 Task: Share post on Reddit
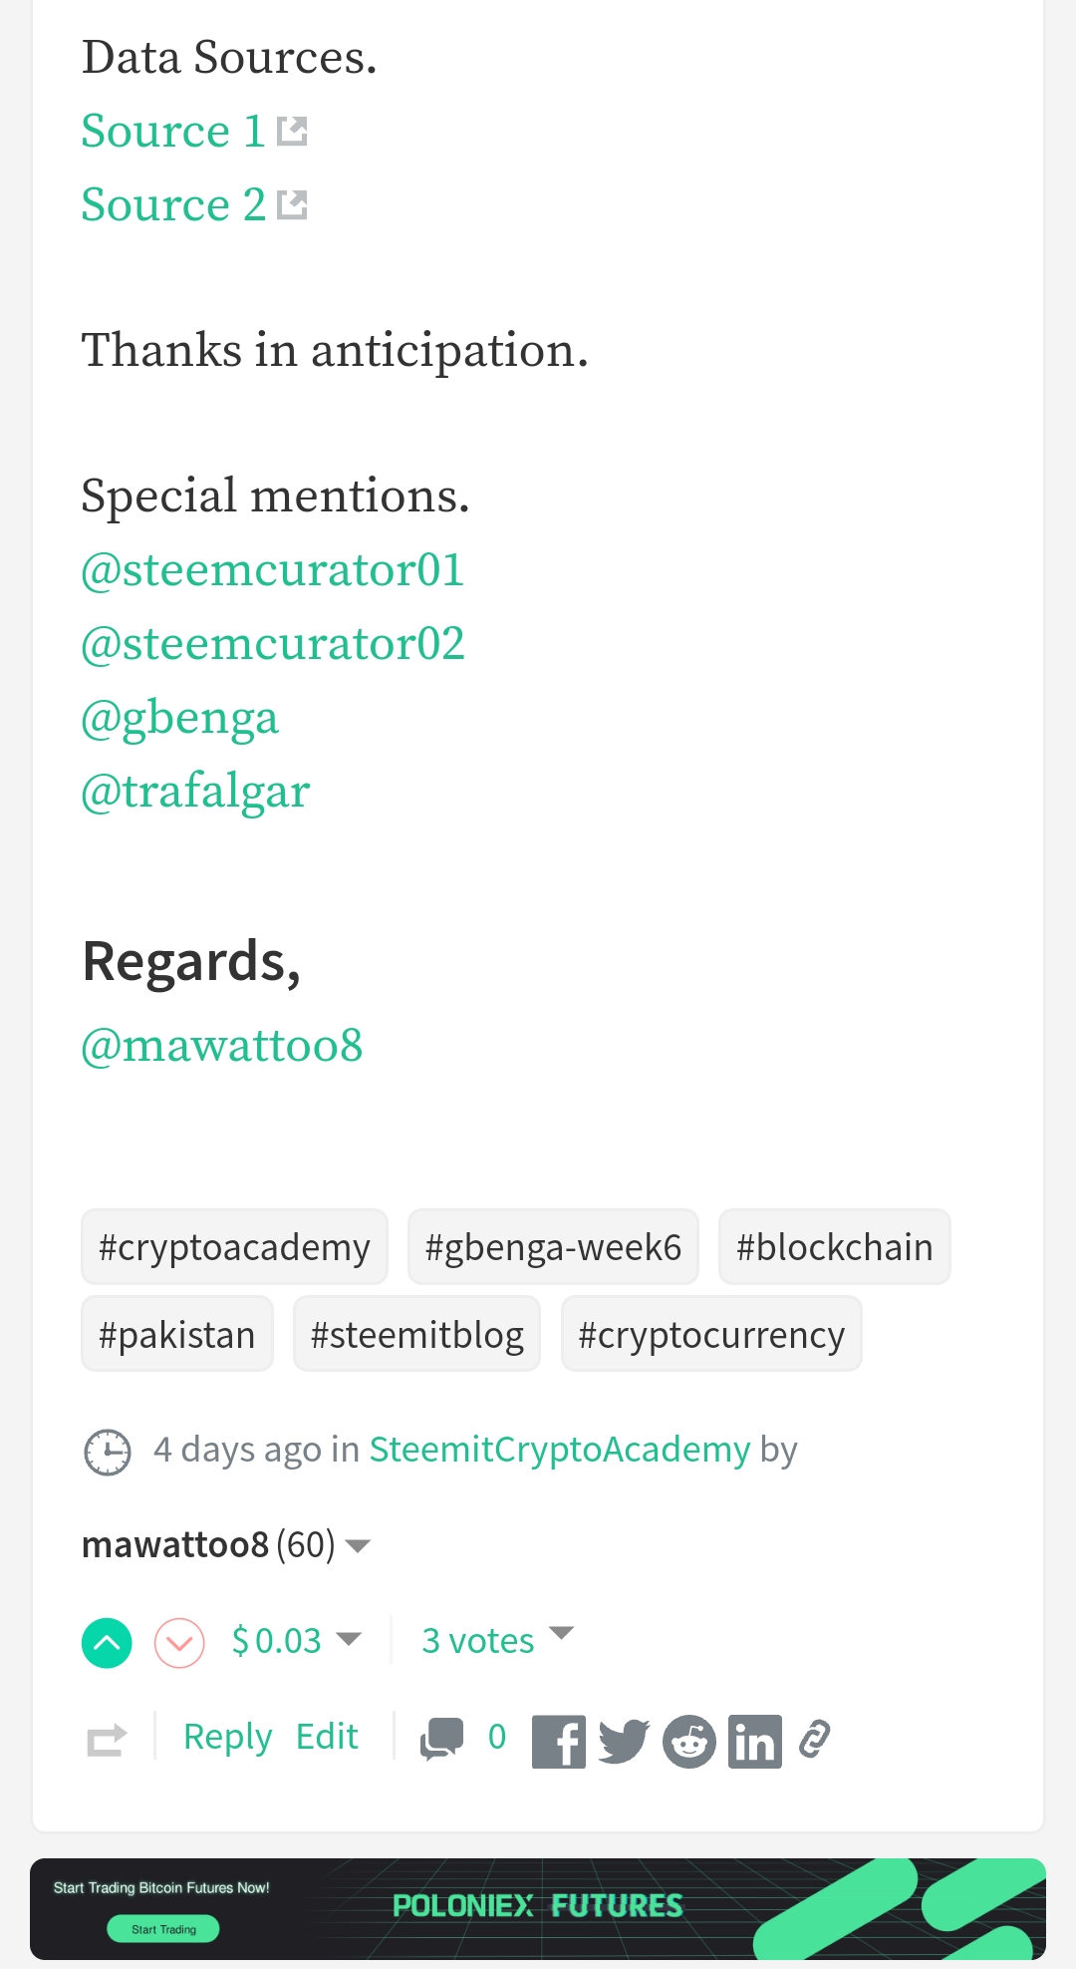click(689, 1742)
